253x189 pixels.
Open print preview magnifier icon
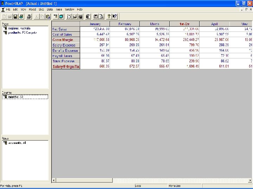tap(101, 16)
